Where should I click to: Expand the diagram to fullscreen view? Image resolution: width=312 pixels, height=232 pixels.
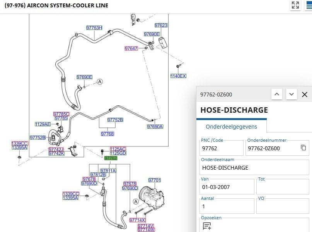click(x=295, y=5)
